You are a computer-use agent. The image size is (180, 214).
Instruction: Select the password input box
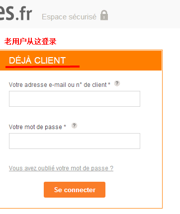tap(75, 141)
